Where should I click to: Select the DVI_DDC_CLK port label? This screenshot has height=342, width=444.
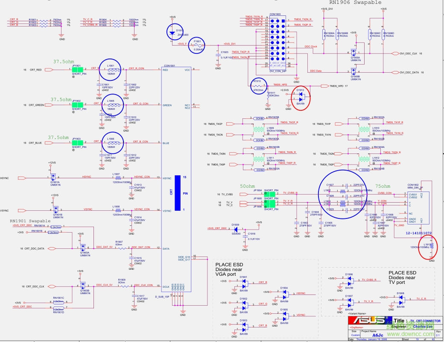point(408,53)
